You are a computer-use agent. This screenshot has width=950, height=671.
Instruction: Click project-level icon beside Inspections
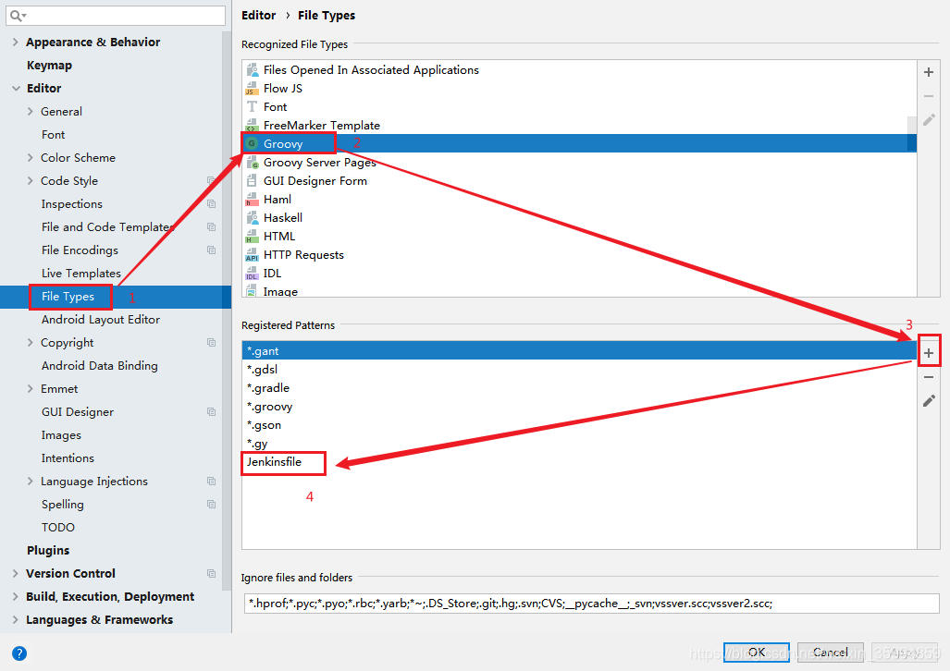point(211,203)
